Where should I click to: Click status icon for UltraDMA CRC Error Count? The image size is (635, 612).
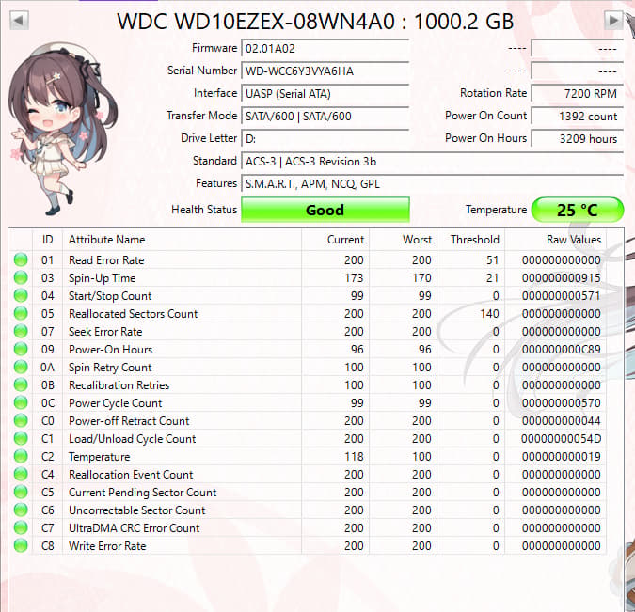(x=21, y=527)
